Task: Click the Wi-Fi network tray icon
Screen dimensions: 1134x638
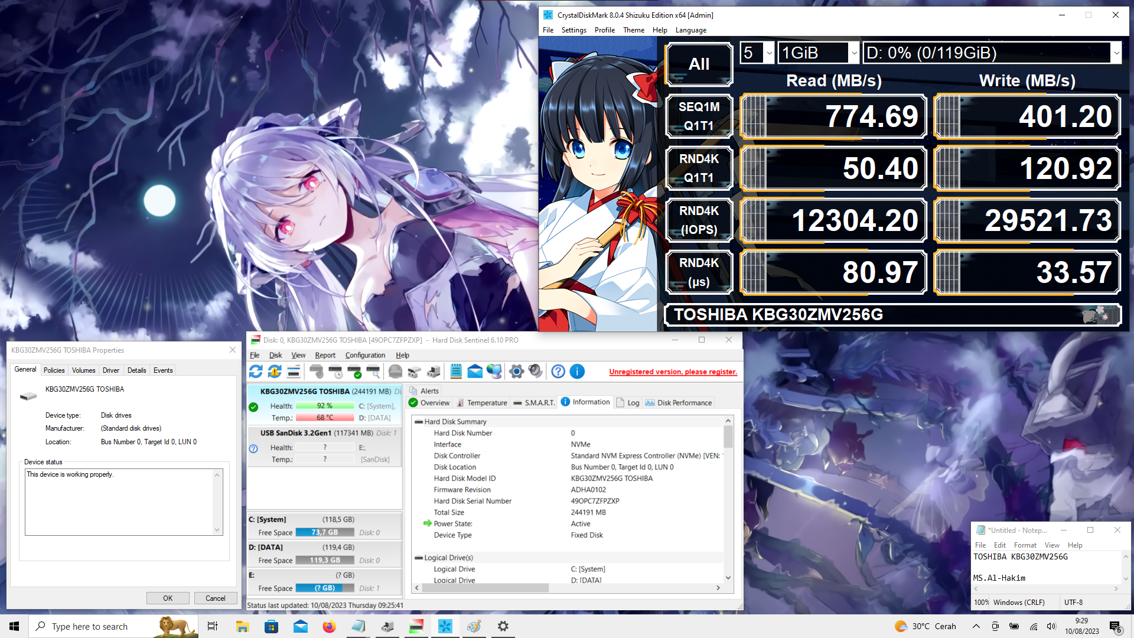Action: point(1034,626)
